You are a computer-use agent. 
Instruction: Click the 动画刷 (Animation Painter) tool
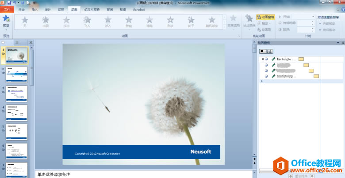(264, 30)
